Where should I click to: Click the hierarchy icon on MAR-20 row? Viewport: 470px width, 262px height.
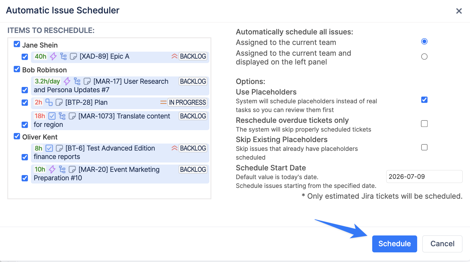coord(62,169)
